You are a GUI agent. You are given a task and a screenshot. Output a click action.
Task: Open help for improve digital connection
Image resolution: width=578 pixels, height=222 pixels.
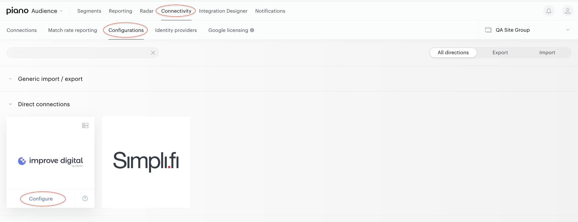tap(85, 198)
